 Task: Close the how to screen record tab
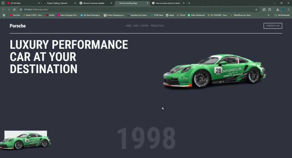coord(184,3)
